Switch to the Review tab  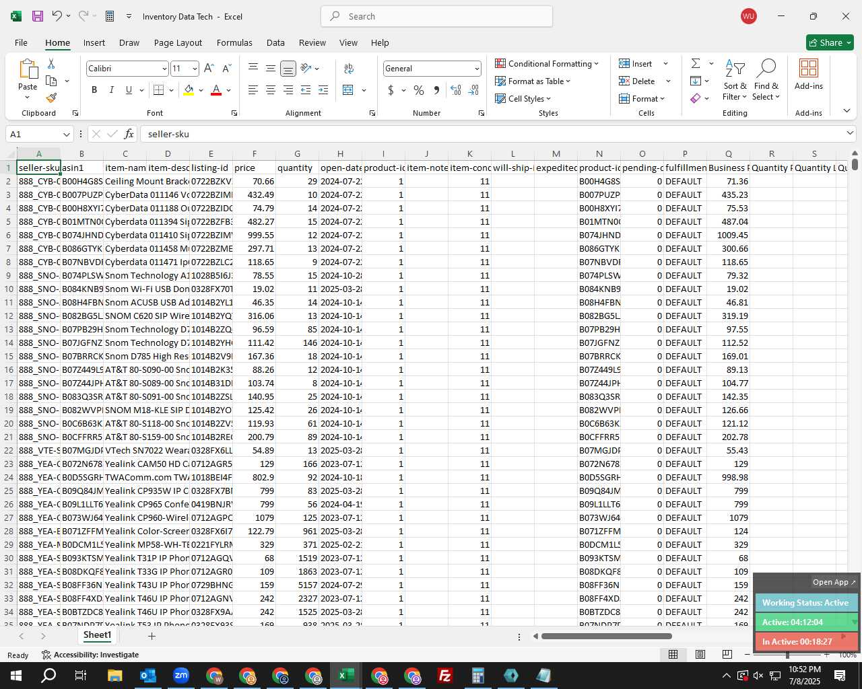pyautogui.click(x=312, y=42)
